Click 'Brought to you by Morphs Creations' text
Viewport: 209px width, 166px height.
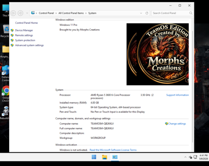[79, 30]
